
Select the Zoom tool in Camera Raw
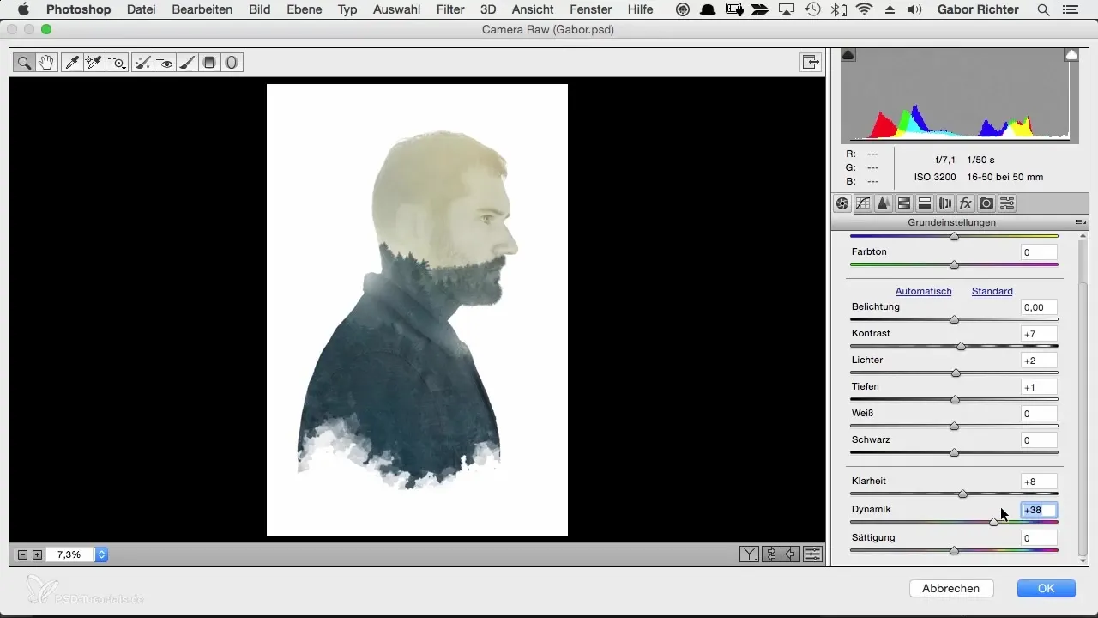pos(25,63)
